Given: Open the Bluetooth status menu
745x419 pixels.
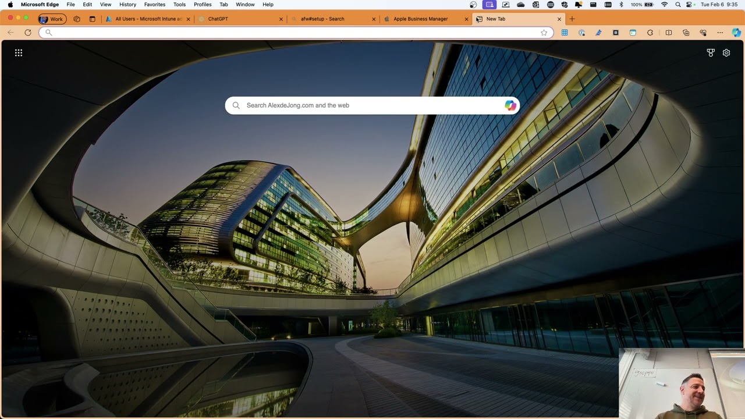Looking at the screenshot, I should (621, 5).
